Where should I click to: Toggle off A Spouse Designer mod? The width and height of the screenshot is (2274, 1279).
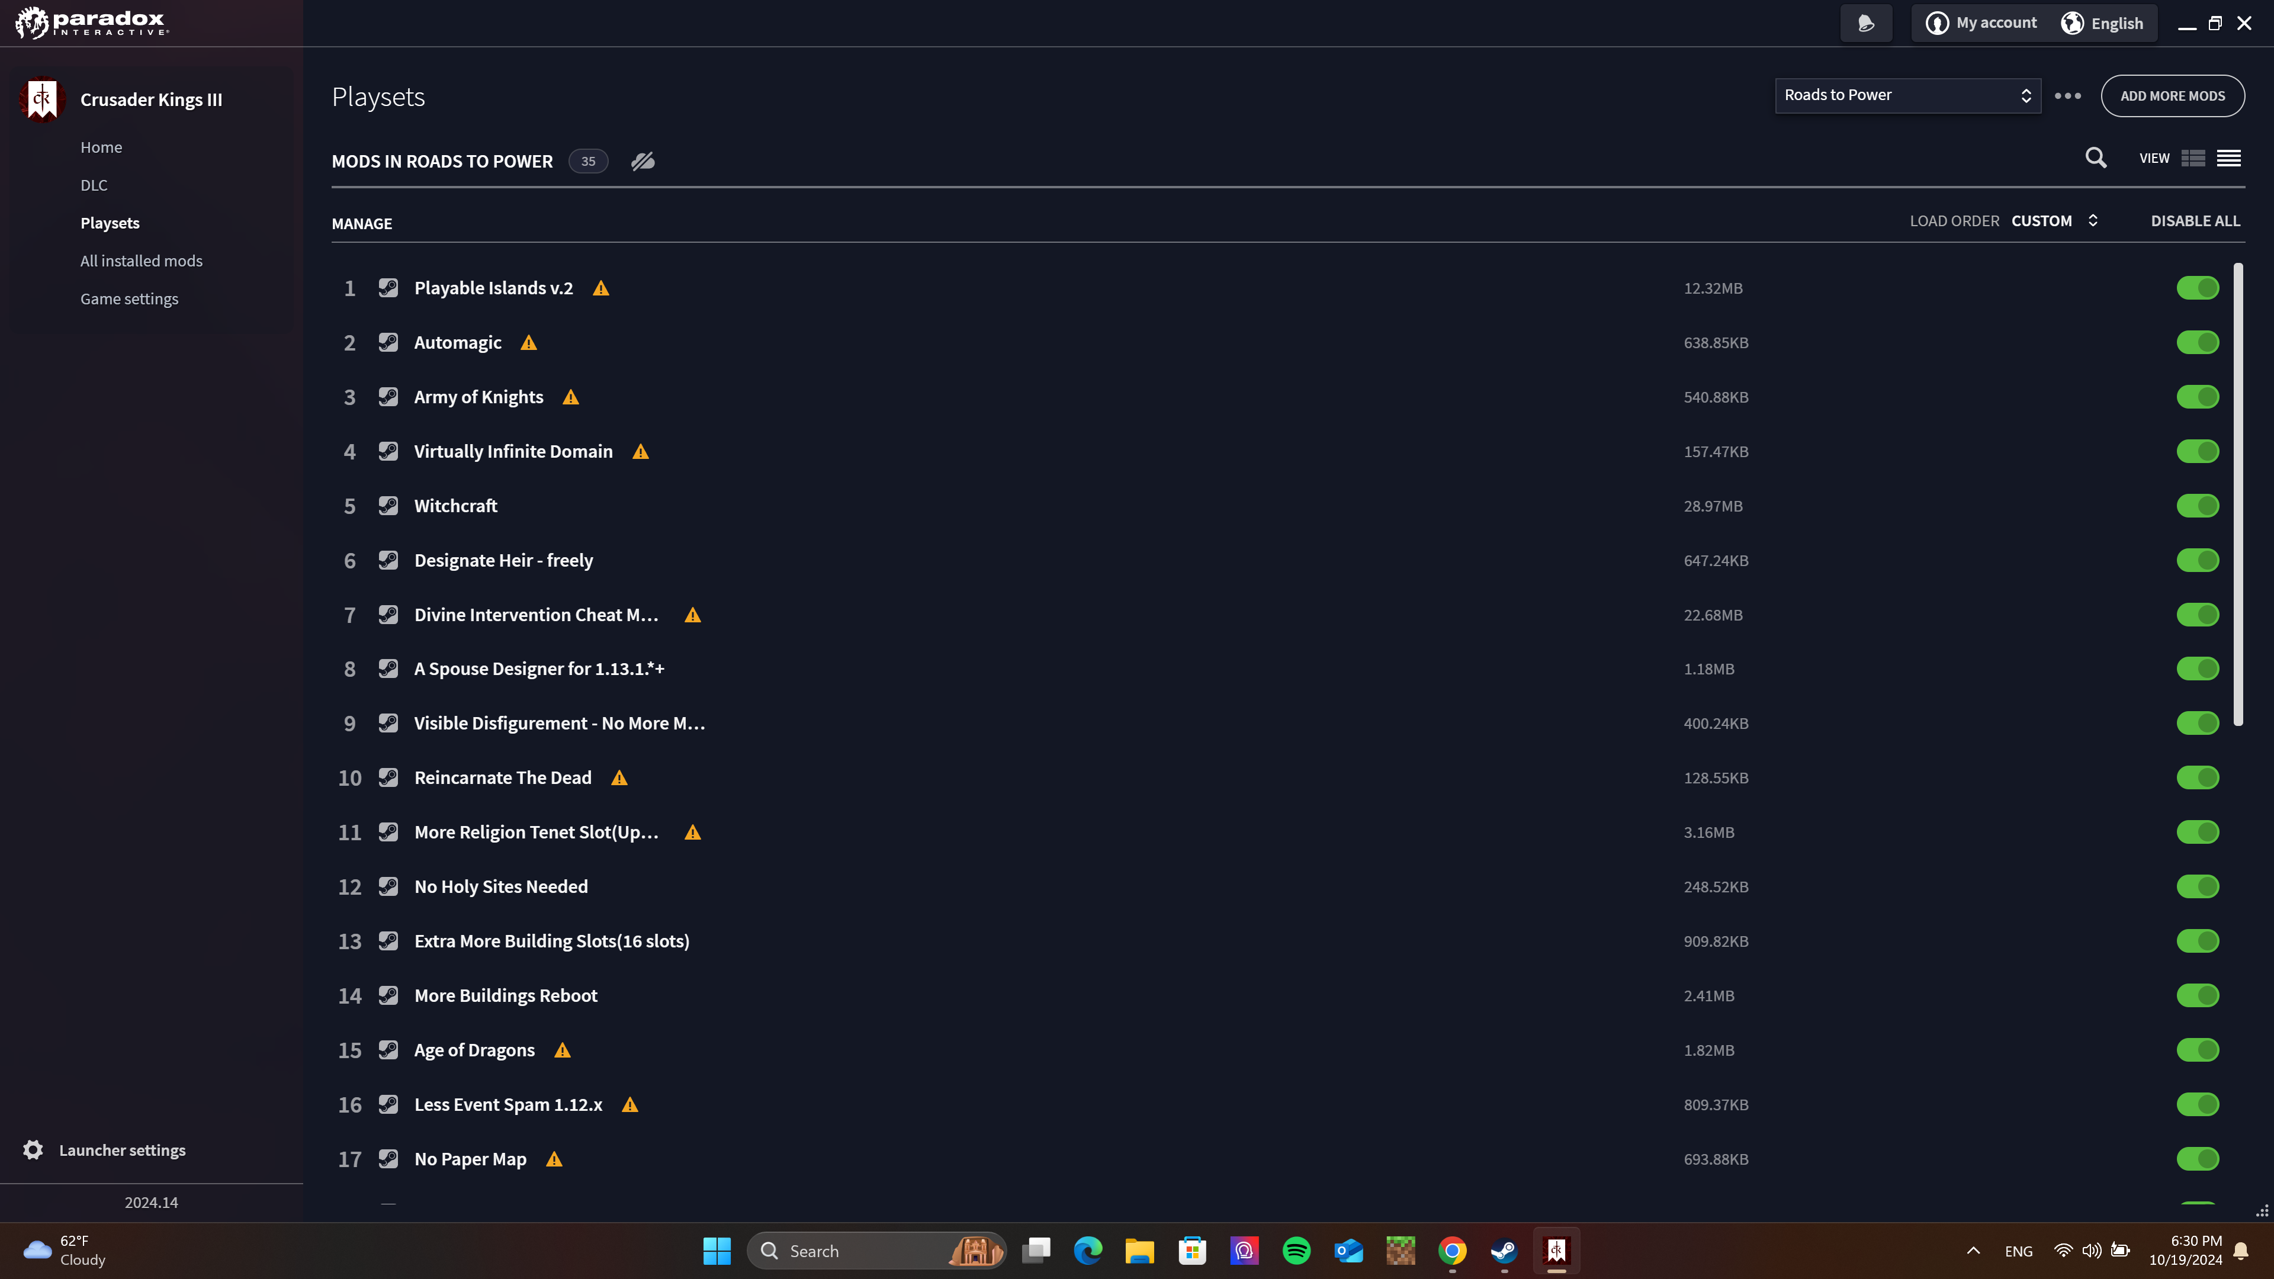(2197, 669)
